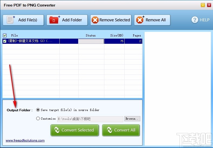Click the red Add Folder icon
This screenshot has height=148, width=213.
pos(55,20)
